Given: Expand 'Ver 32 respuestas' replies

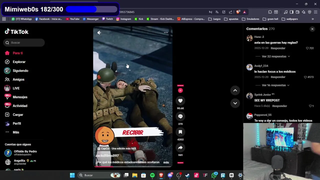Looking at the screenshot, I should [x=276, y=56].
